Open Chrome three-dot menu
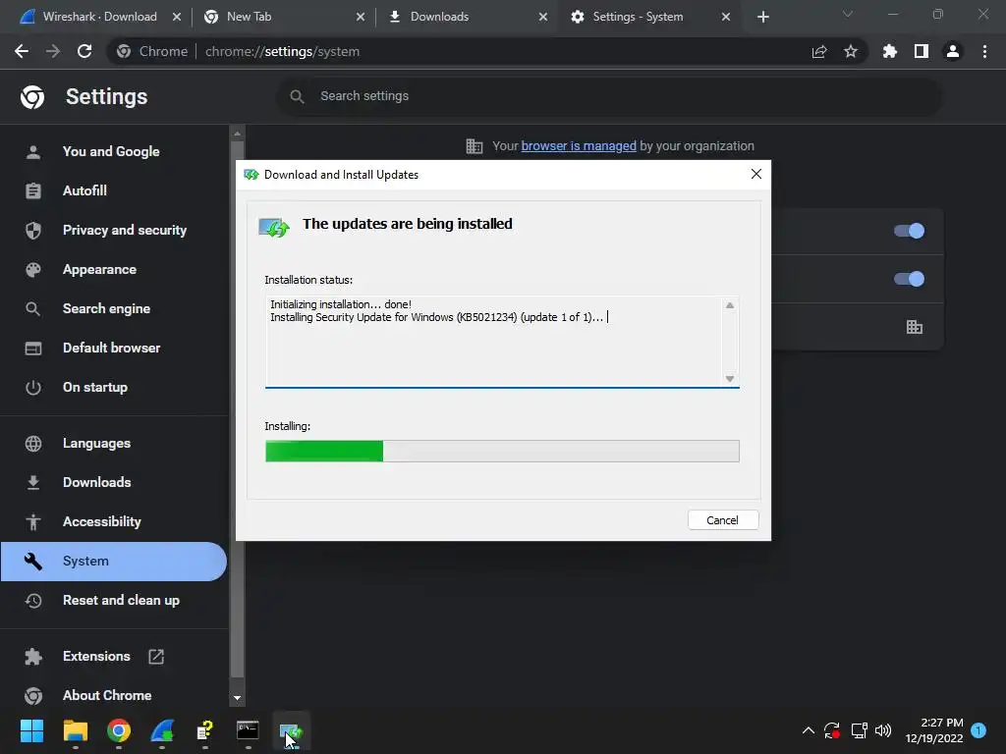Image resolution: width=1006 pixels, height=754 pixels. [984, 51]
